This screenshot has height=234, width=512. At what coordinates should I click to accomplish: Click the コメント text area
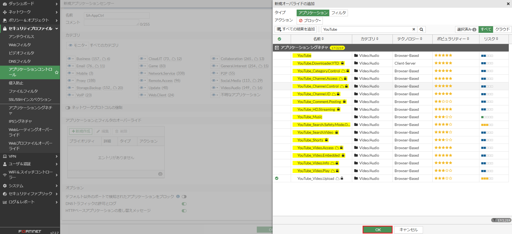[x=111, y=23]
